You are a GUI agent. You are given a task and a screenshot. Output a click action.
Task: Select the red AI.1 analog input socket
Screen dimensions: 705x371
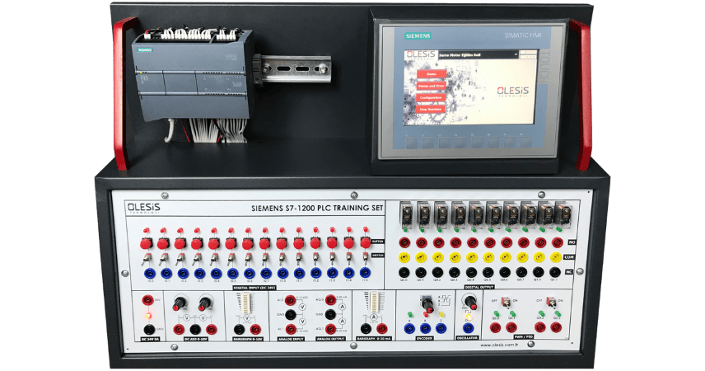291,329
